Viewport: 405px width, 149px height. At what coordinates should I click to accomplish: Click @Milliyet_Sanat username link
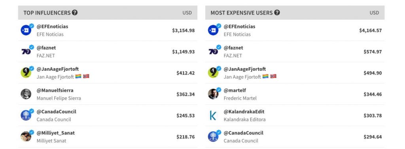pos(56,133)
